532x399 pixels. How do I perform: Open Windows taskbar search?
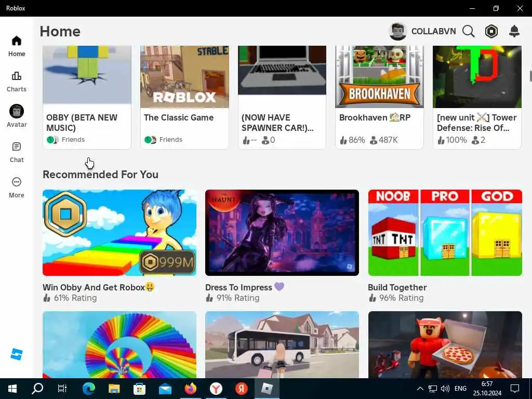tap(37, 389)
